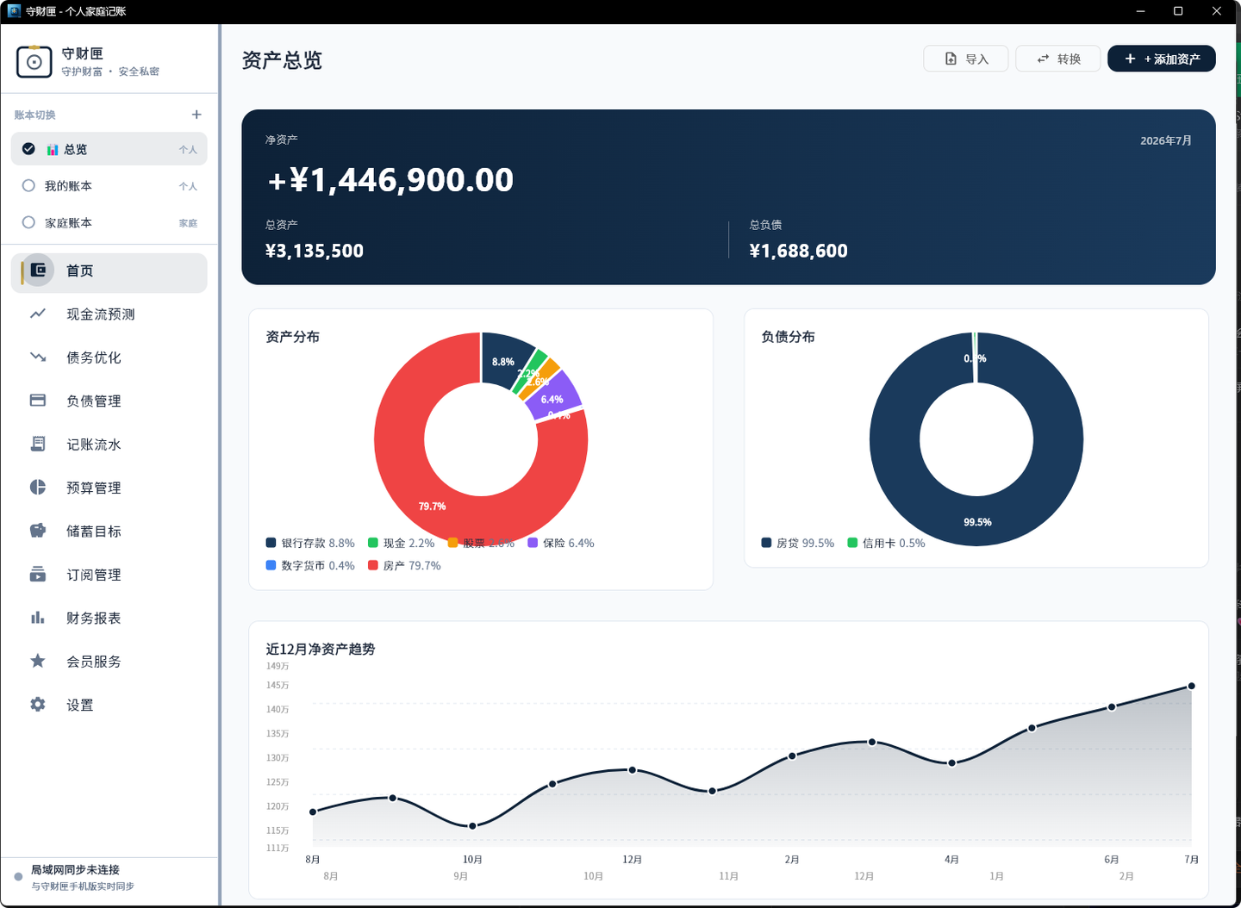Toggle purple 保险 legend swatch
Image resolution: width=1241 pixels, height=908 pixels.
point(533,543)
